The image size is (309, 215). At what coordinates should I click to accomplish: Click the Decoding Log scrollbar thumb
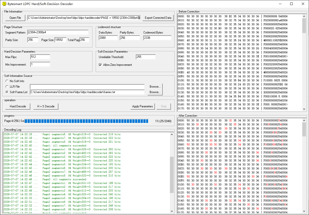[172, 175]
